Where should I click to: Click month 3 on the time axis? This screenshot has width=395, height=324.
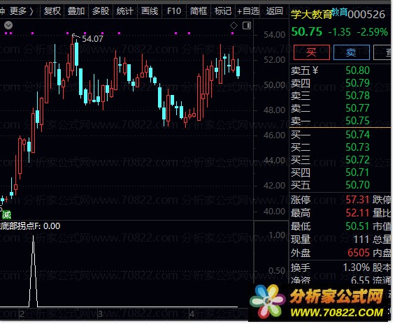(x=100, y=314)
